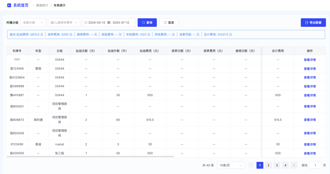Image resolution: width=330 pixels, height=174 pixels.
Task: Open 查看详情 for 渝B00001
Action: click(310, 106)
